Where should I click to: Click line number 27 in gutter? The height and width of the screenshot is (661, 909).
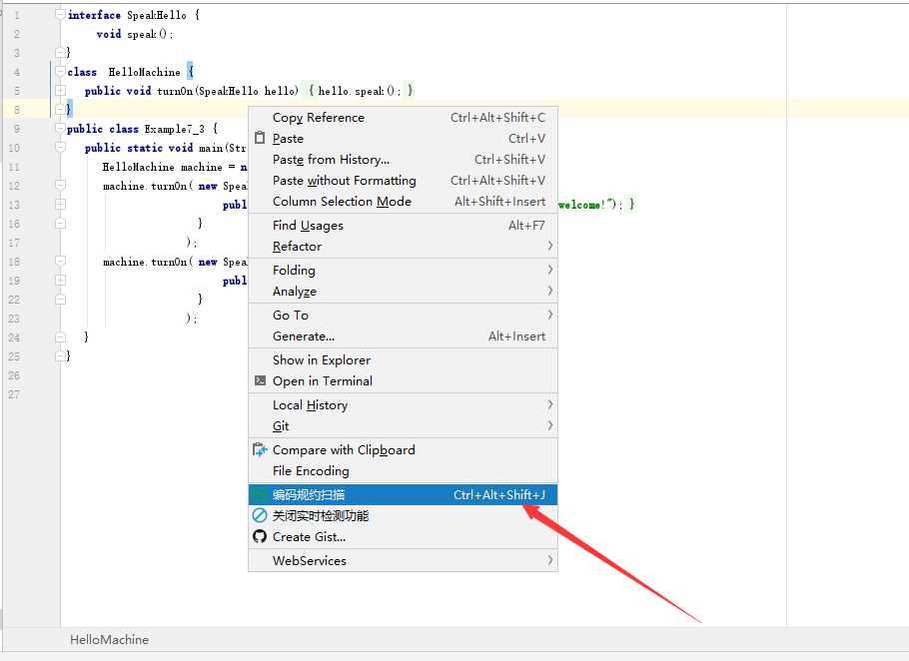click(x=14, y=394)
